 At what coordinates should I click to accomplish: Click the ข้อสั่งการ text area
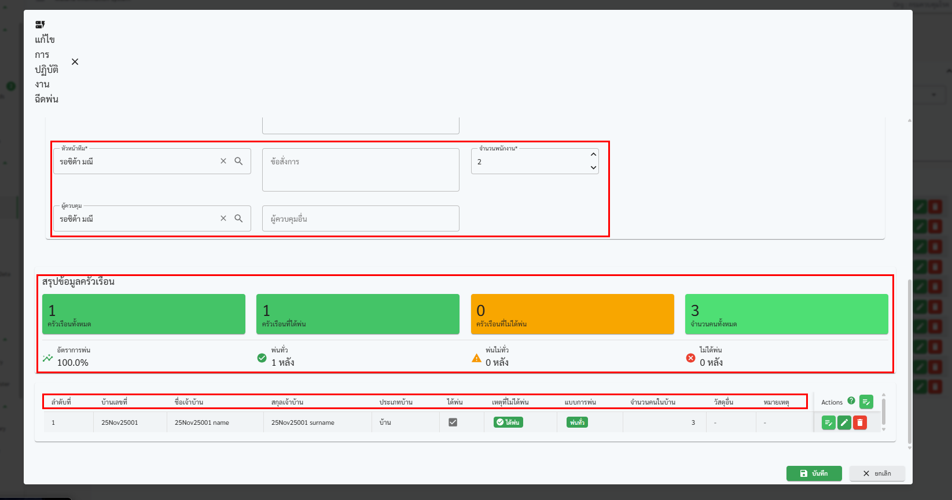coord(361,170)
